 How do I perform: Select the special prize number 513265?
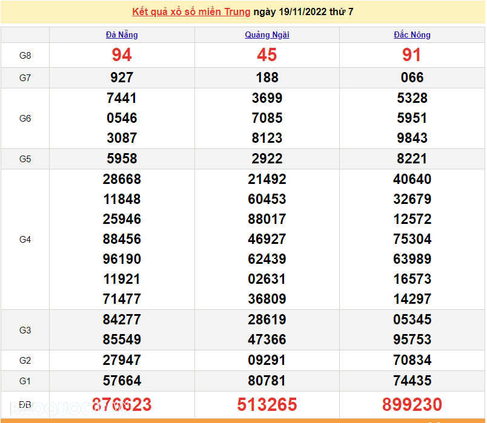click(267, 404)
